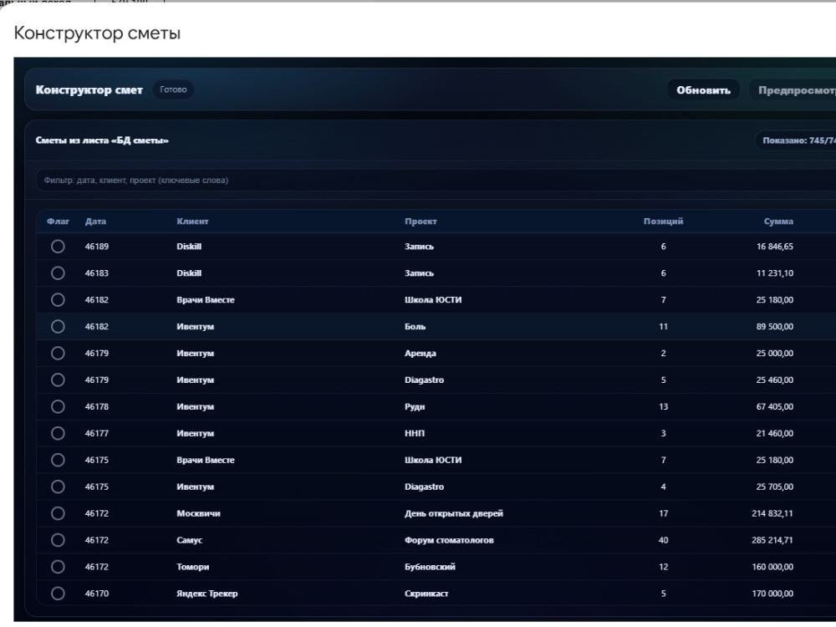This screenshot has width=836, height=627.
Task: Click the sum 16 846,65
Action: (x=775, y=247)
